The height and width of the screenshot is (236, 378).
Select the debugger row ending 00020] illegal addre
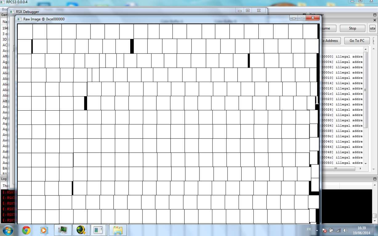[x=342, y=99]
